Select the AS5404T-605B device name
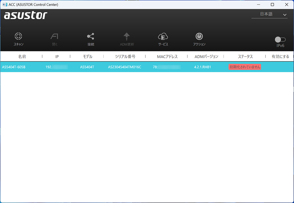 click(14, 67)
